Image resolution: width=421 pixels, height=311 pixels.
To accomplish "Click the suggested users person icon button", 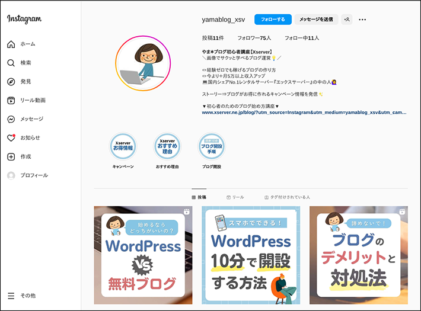I will (x=347, y=20).
